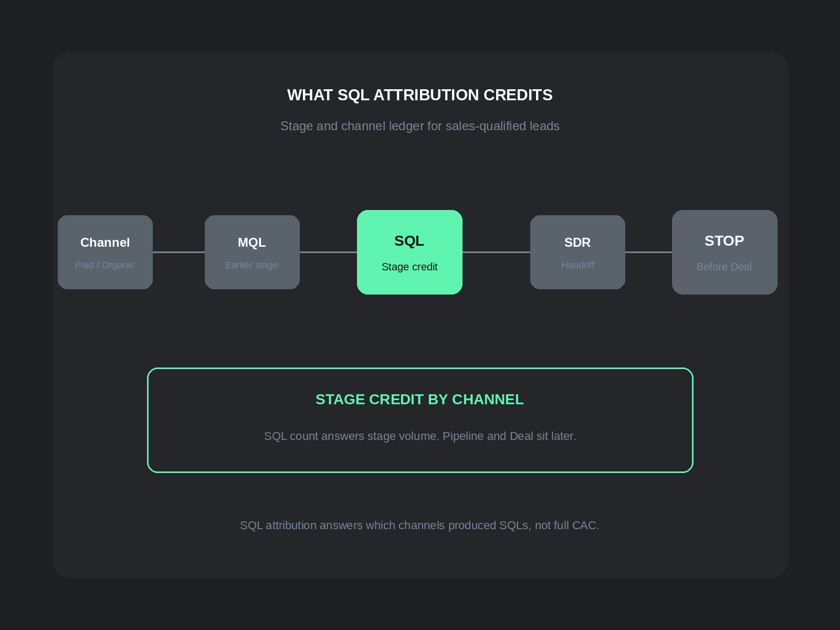The height and width of the screenshot is (630, 840).
Task: Click the SDR handoff box
Action: pyautogui.click(x=577, y=252)
